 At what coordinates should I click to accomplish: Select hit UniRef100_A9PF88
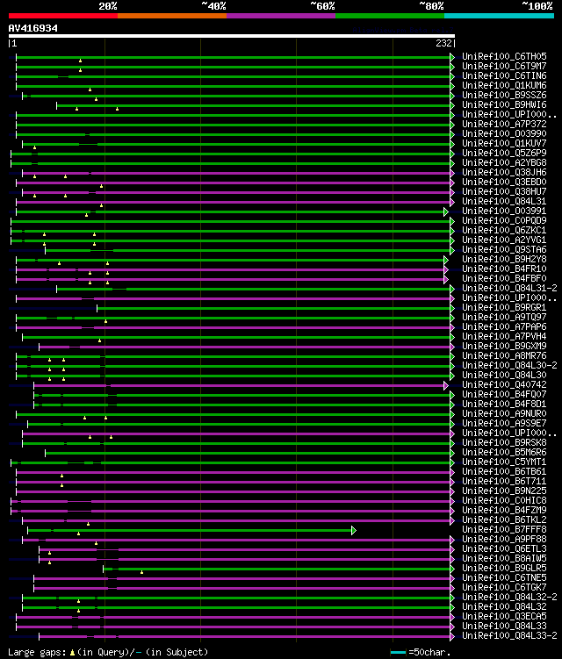[504, 540]
